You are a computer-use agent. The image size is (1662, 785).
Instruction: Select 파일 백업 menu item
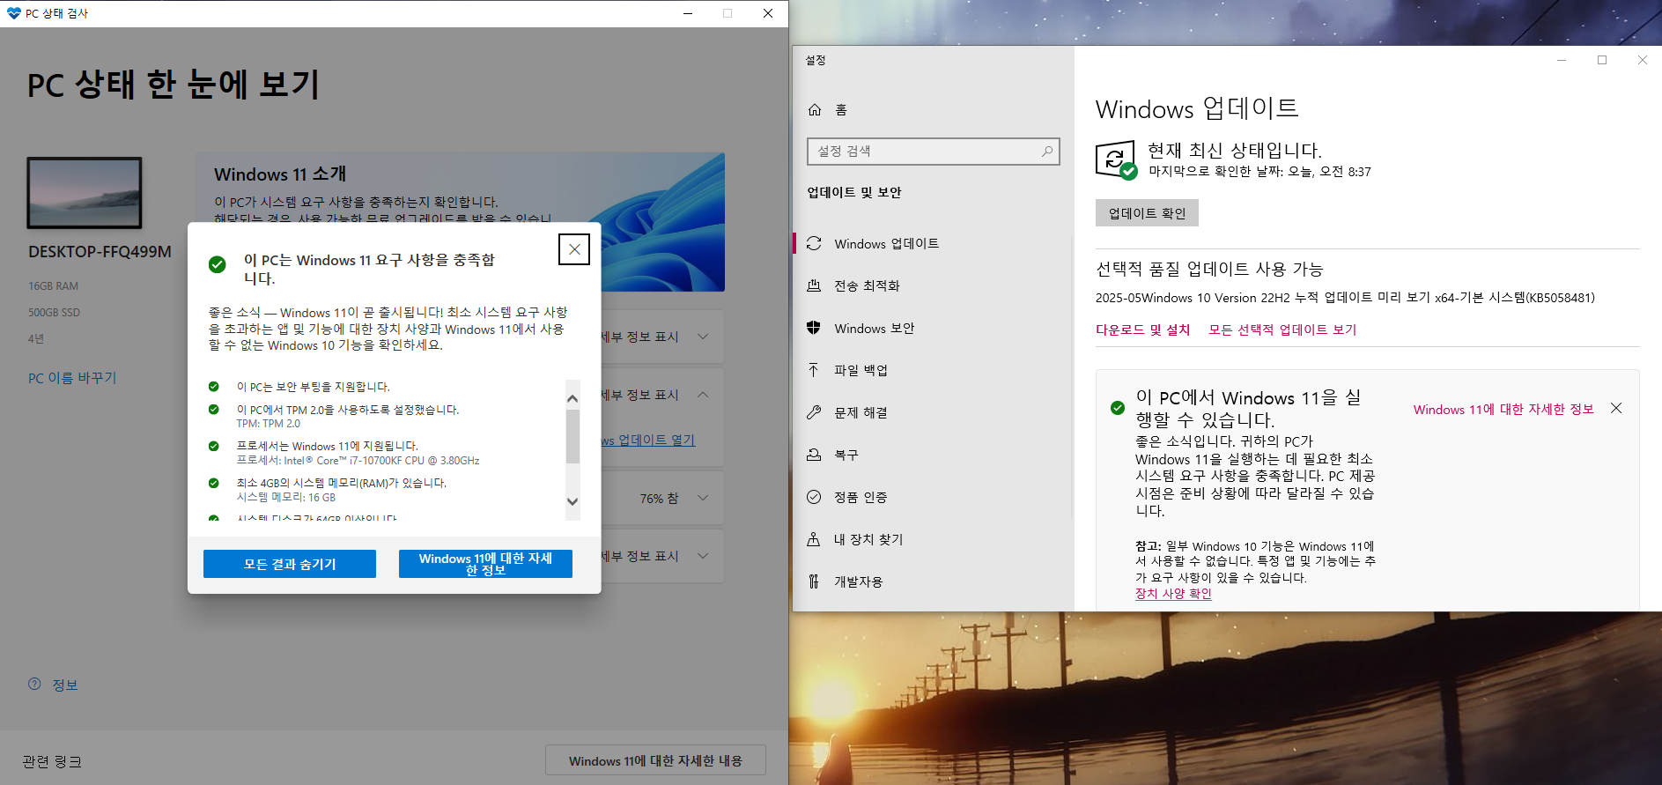tap(933, 370)
